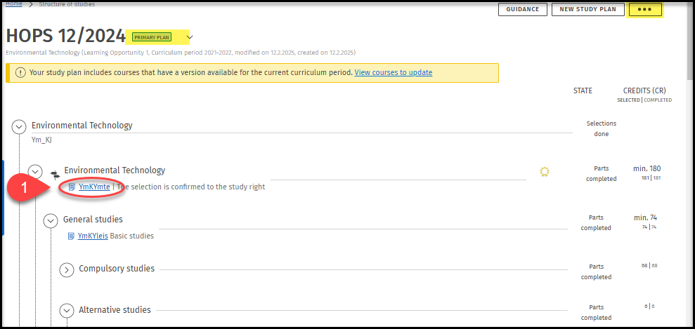The image size is (695, 329).
Task: Expand the Compulsory studies section
Action: (x=67, y=269)
